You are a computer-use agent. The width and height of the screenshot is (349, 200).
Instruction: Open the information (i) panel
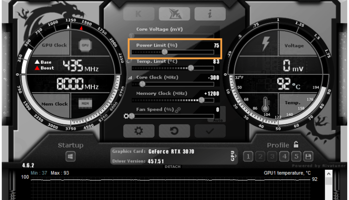pyautogui.click(x=210, y=13)
